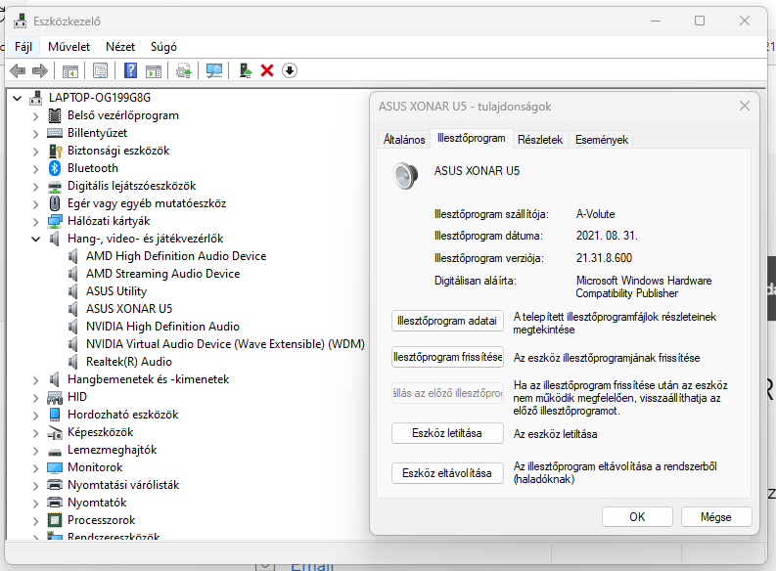Click the Illesztőprogram adatai button
776x571 pixels.
pos(447,321)
